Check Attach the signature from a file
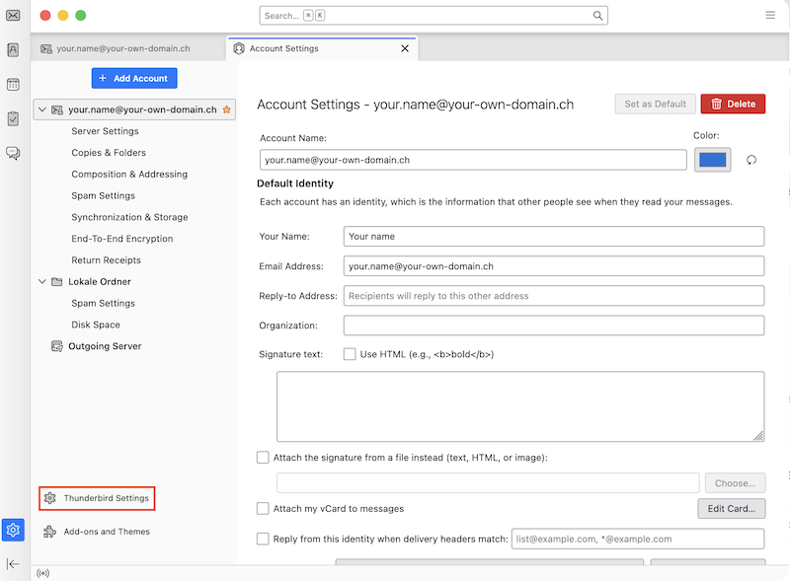This screenshot has height=581, width=790. click(x=263, y=457)
